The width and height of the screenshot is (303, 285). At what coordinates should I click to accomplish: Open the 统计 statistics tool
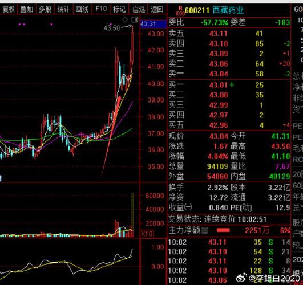[x=63, y=9]
